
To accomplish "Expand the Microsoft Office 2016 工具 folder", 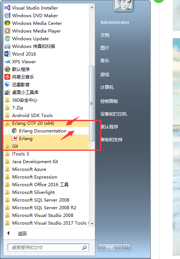I will 46,184.
